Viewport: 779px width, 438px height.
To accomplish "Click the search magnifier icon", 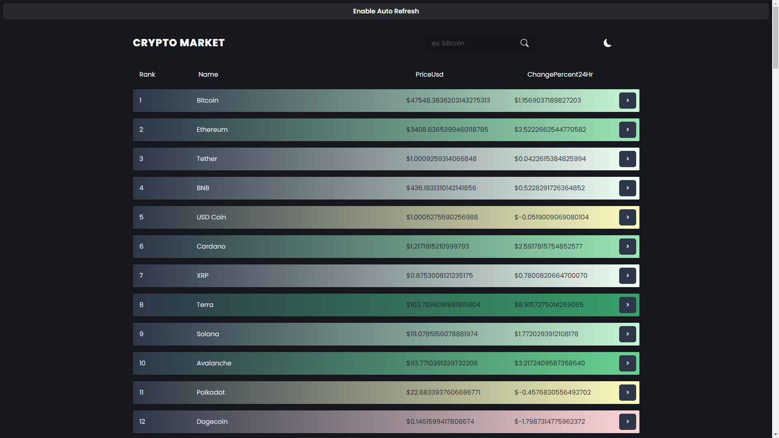I will pyautogui.click(x=525, y=43).
